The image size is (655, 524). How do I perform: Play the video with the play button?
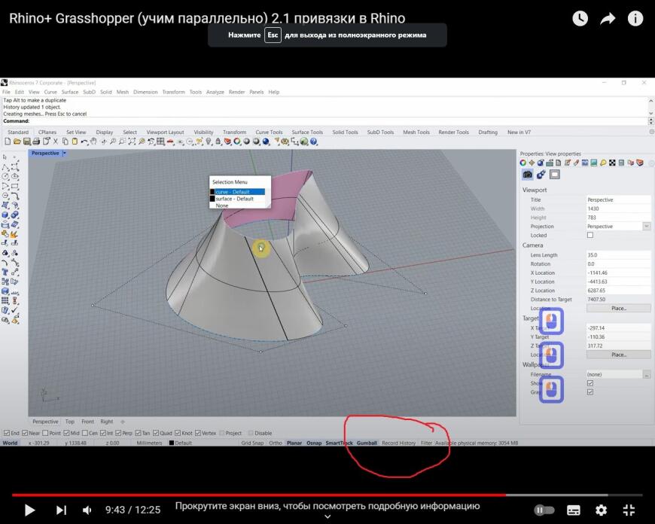pyautogui.click(x=29, y=510)
